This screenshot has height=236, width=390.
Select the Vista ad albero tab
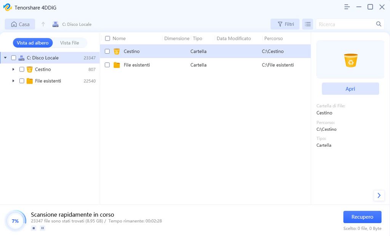33,43
